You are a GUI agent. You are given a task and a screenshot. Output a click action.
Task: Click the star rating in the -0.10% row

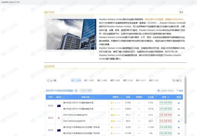tap(116, 133)
